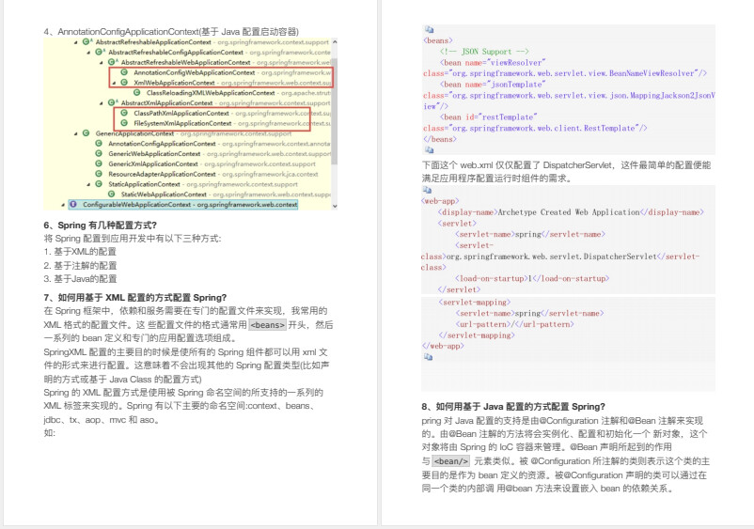Screen dimensions: 754x529
Task: Click the class icon of AbstractXmlApplicationContext
Action: [x=112, y=102]
